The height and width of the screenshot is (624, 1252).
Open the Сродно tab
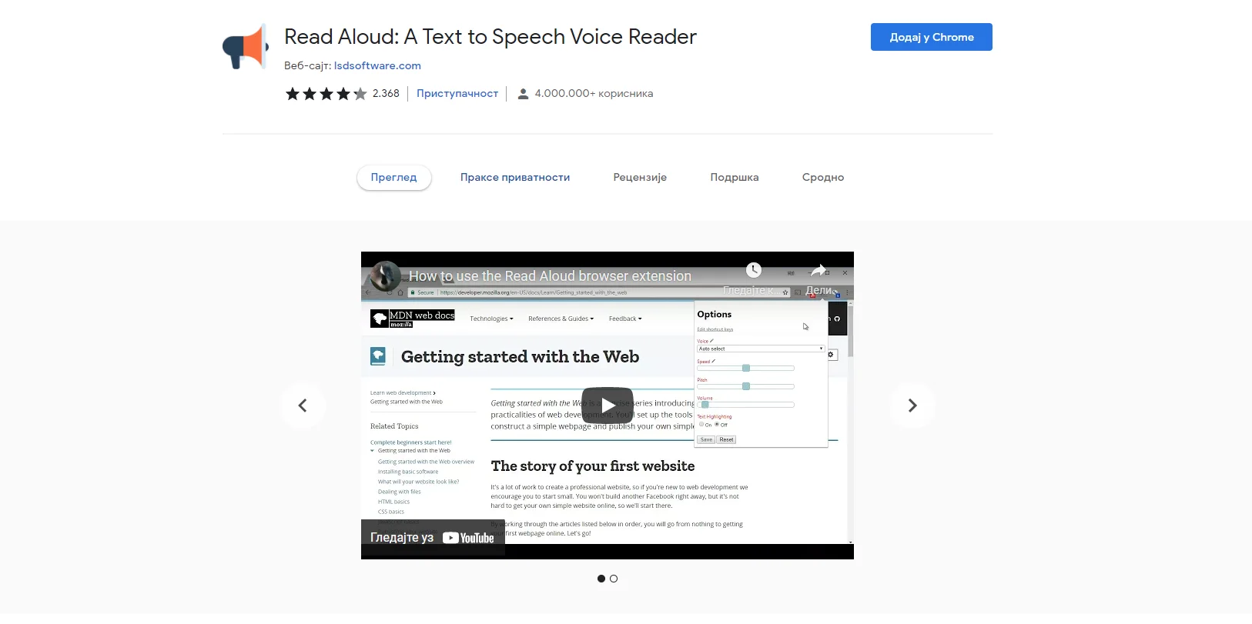tap(822, 178)
